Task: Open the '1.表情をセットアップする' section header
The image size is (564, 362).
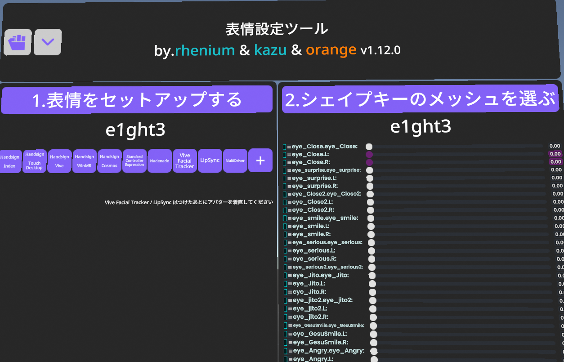Action: click(x=137, y=99)
